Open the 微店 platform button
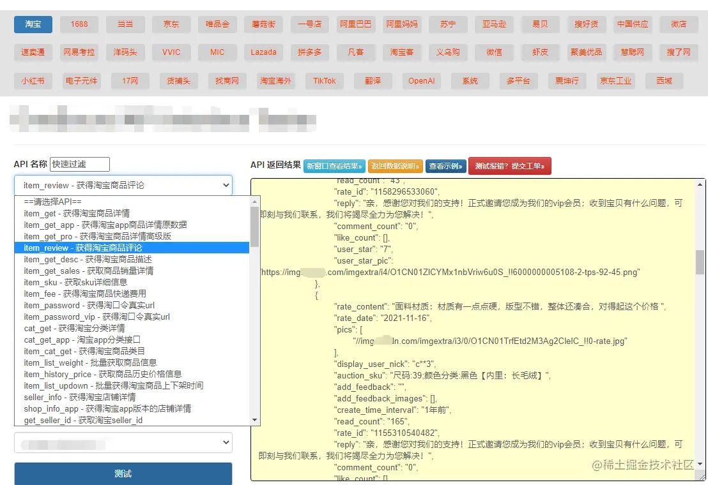Screen dimensions: 708x485 [678, 24]
